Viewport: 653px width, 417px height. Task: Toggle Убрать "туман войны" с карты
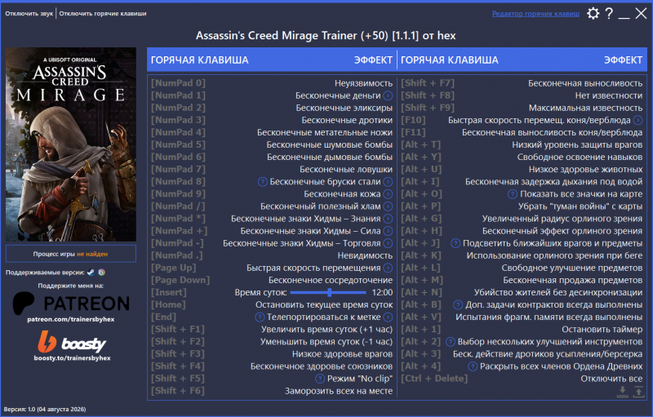click(x=580, y=206)
